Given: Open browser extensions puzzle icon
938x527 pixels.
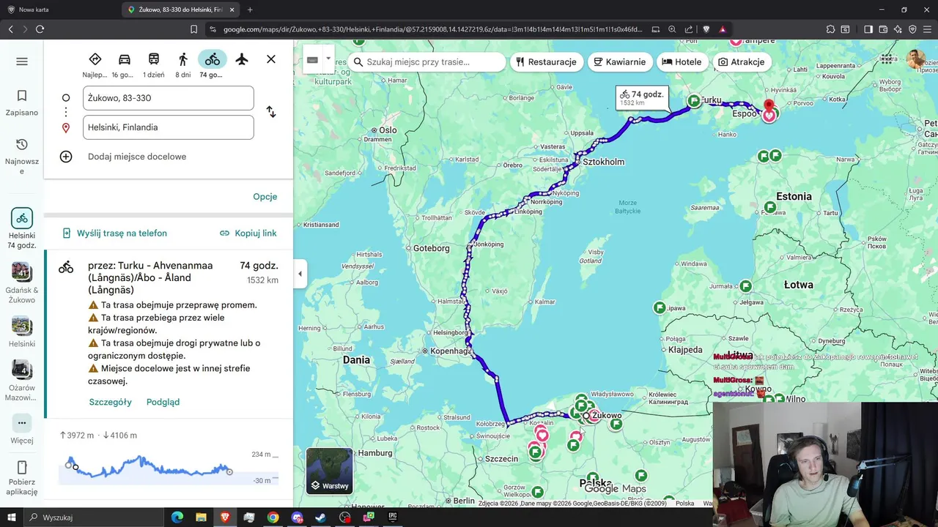Looking at the screenshot, I should pyautogui.click(x=830, y=29).
